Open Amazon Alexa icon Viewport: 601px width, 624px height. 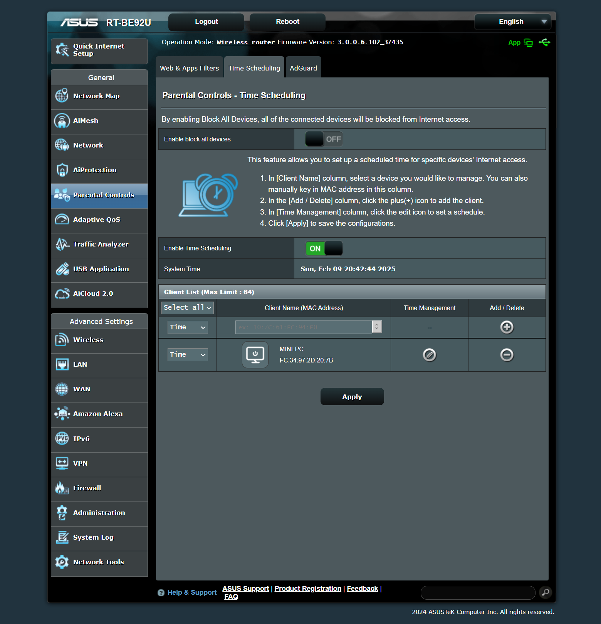tap(62, 414)
